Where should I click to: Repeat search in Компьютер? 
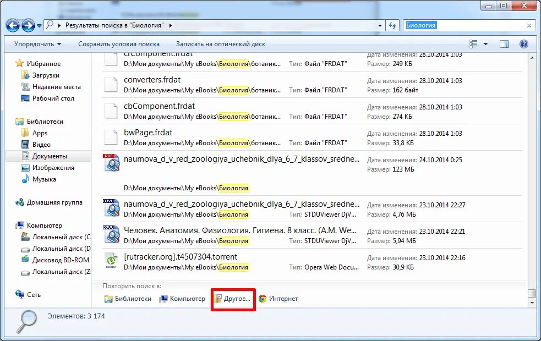pyautogui.click(x=182, y=299)
